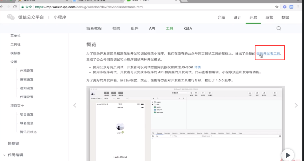Open 项目设置 in the sidebar
Image resolution: width=304 pixels, height=161 pixels.
click(26, 114)
